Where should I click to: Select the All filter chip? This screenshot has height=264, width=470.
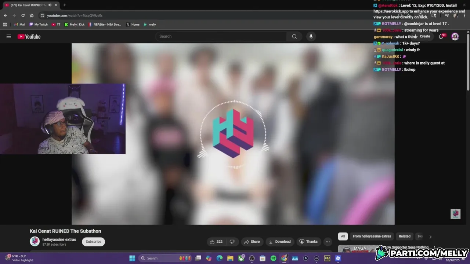[x=343, y=236]
